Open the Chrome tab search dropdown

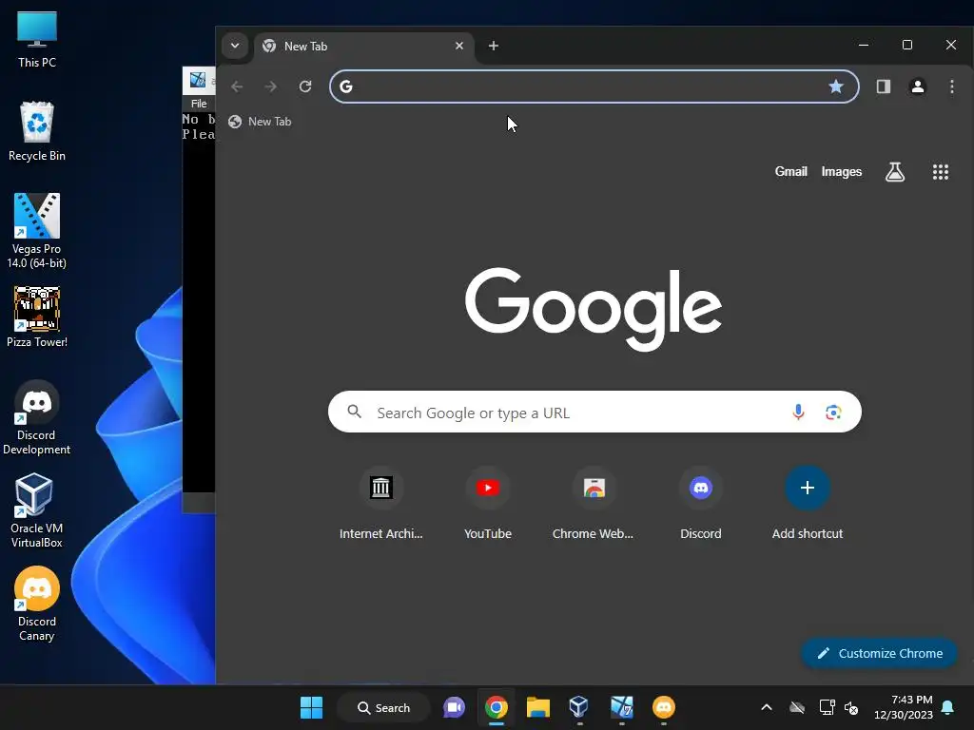[235, 46]
